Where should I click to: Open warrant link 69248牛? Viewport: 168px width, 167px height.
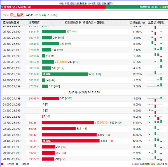(x=34, y=123)
